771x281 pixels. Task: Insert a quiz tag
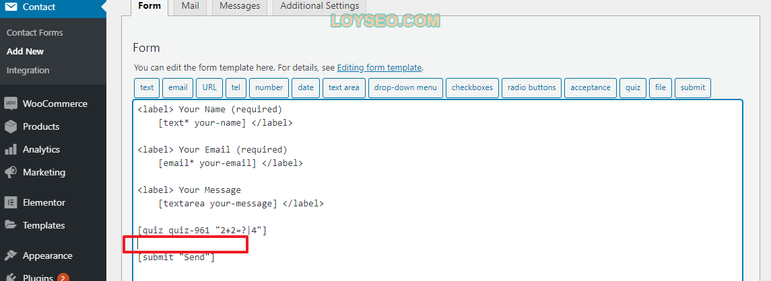tap(633, 87)
